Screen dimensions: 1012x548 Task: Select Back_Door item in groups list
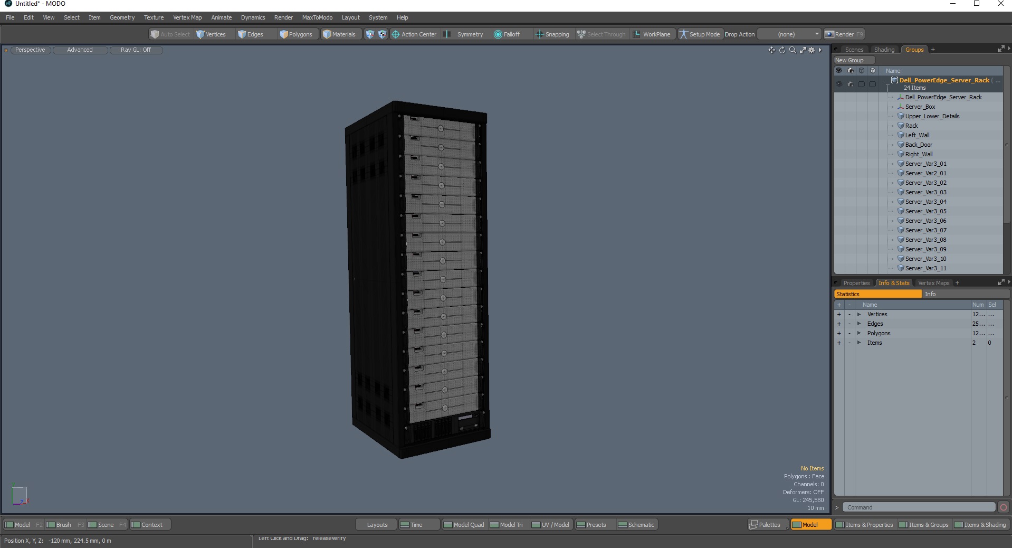pyautogui.click(x=919, y=145)
